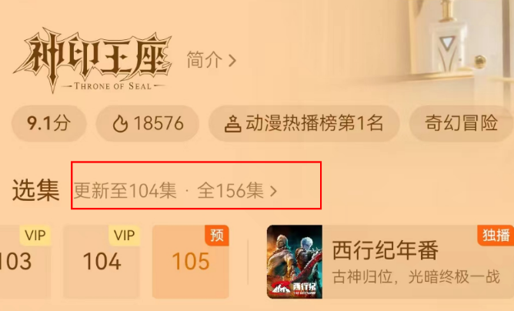The height and width of the screenshot is (311, 514).
Task: Tap the ranking podium icon
Action: click(232, 124)
